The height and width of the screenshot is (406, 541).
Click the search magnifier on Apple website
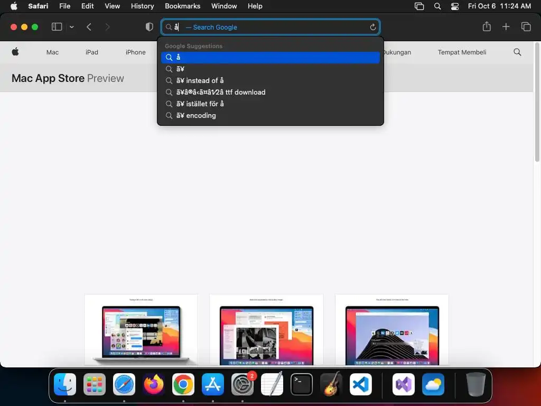pyautogui.click(x=517, y=52)
